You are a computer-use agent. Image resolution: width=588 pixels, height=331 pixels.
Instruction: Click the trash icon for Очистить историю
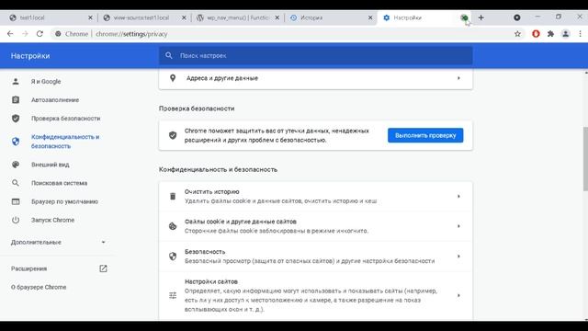tap(173, 196)
